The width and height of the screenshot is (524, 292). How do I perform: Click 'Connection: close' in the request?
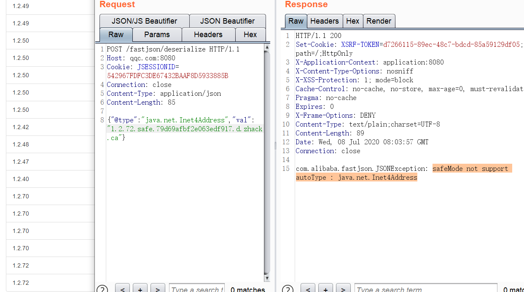[139, 85]
